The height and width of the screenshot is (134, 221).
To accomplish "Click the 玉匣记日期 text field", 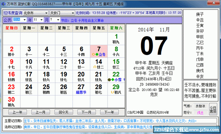I will pos(120,121).
